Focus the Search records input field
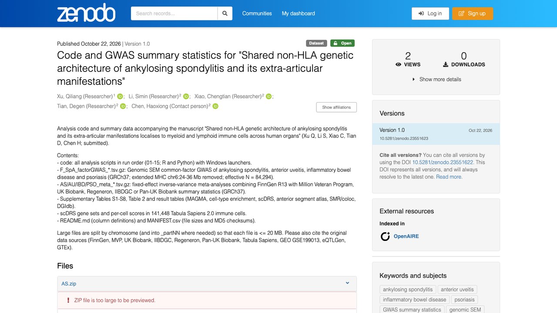The height and width of the screenshot is (313, 557). 174,13
